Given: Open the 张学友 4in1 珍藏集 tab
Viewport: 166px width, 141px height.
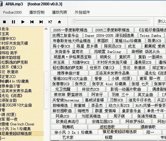Looking at the screenshot, I should coord(110,84).
